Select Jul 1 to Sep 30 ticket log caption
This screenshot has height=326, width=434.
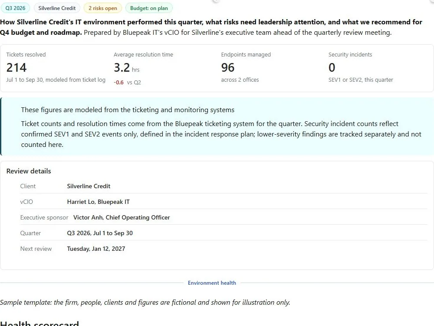56,80
